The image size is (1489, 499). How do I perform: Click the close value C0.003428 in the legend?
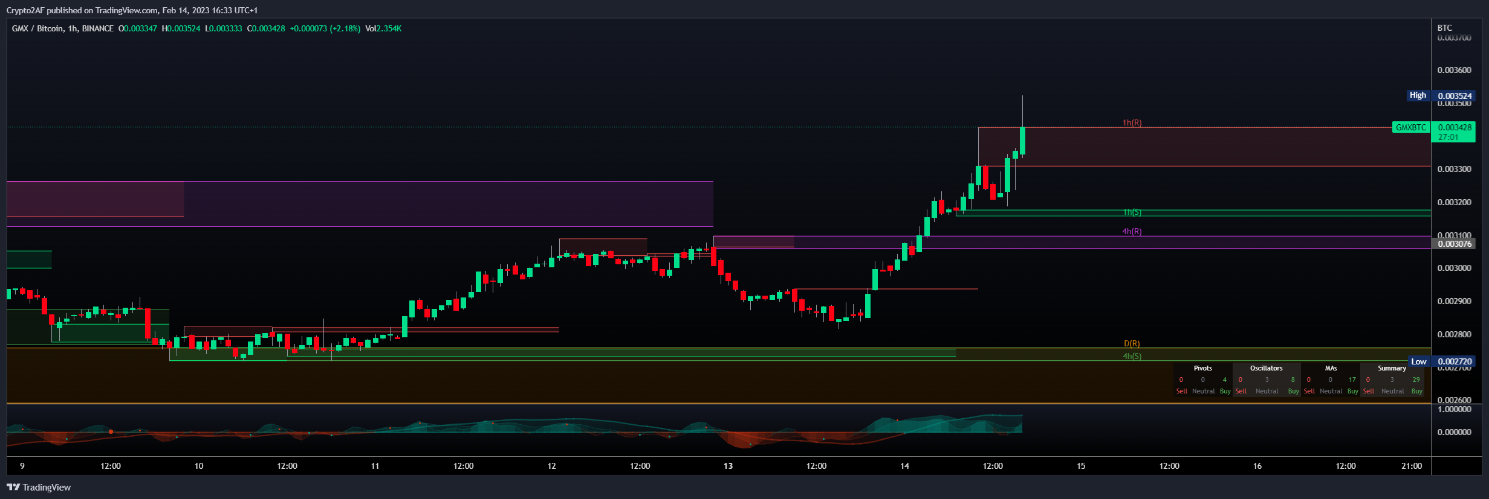[x=266, y=28]
